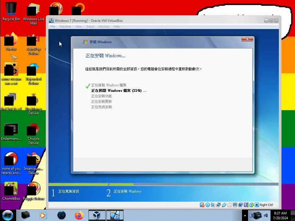This screenshot has width=295, height=221.
Task: Select the Recycle Bin desktop icon
Action: (x=11, y=11)
